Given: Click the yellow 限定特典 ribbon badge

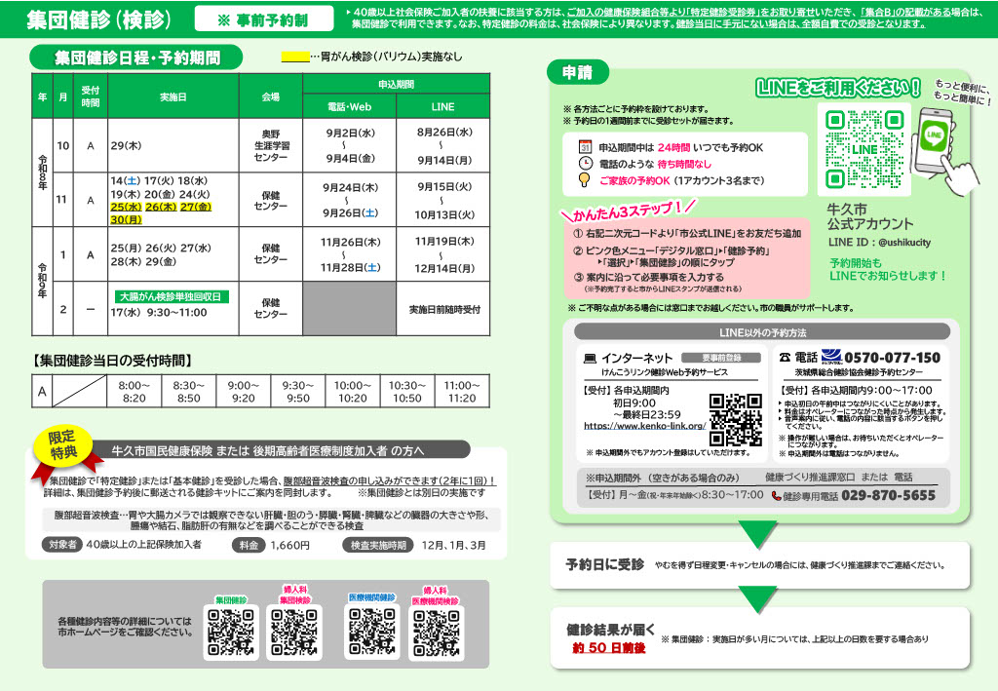Looking at the screenshot, I should click(x=62, y=445).
